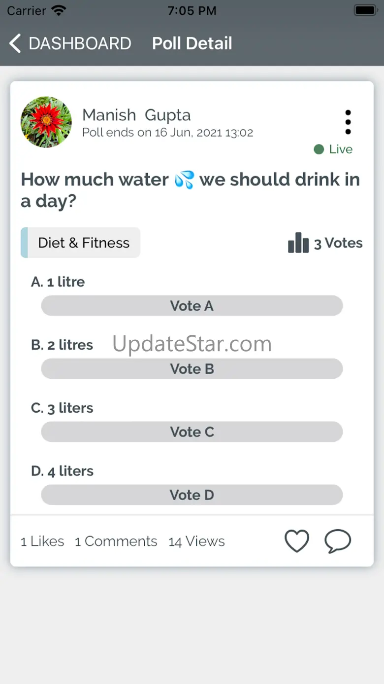This screenshot has width=384, height=684.
Task: Tap the green Live status indicator
Action: [x=333, y=149]
